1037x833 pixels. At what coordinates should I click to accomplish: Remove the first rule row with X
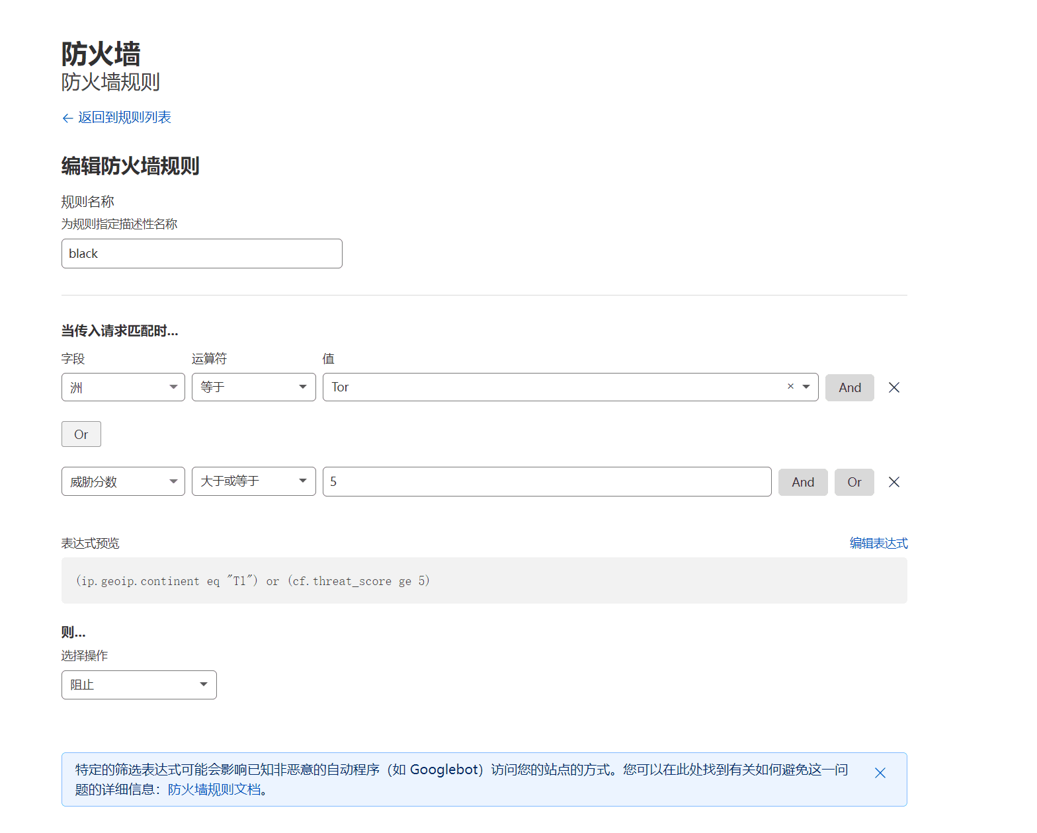893,387
